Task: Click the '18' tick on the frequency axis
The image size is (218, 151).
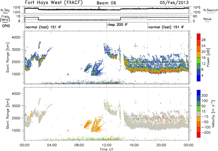Action: click(18, 16)
